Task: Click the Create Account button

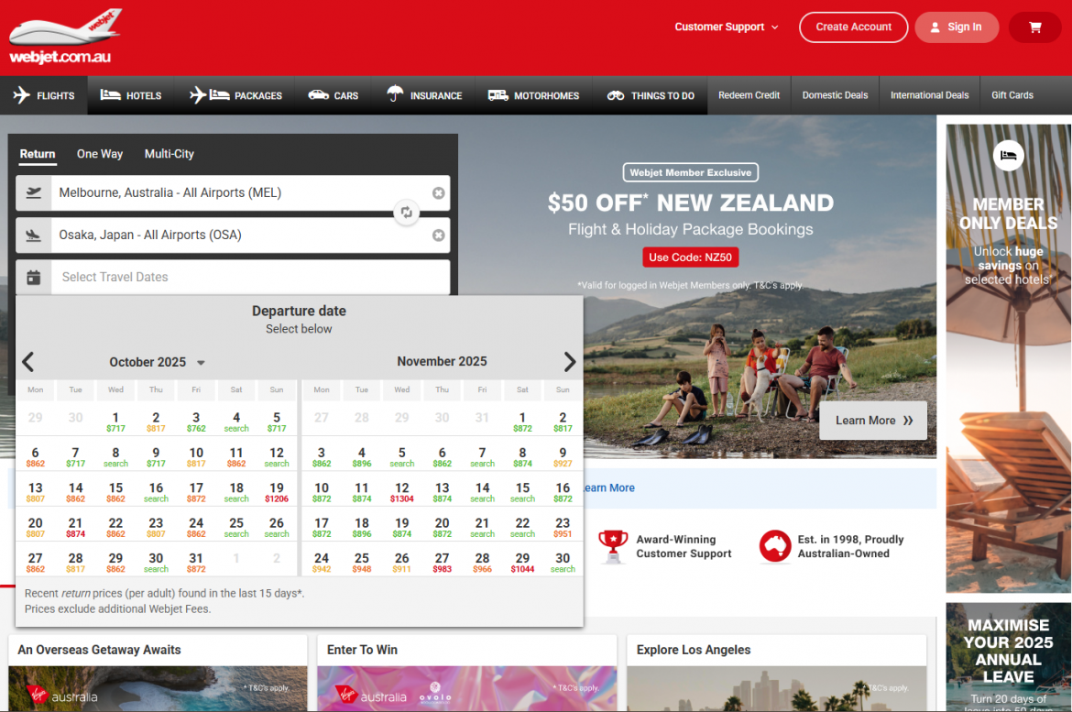Action: tap(853, 27)
